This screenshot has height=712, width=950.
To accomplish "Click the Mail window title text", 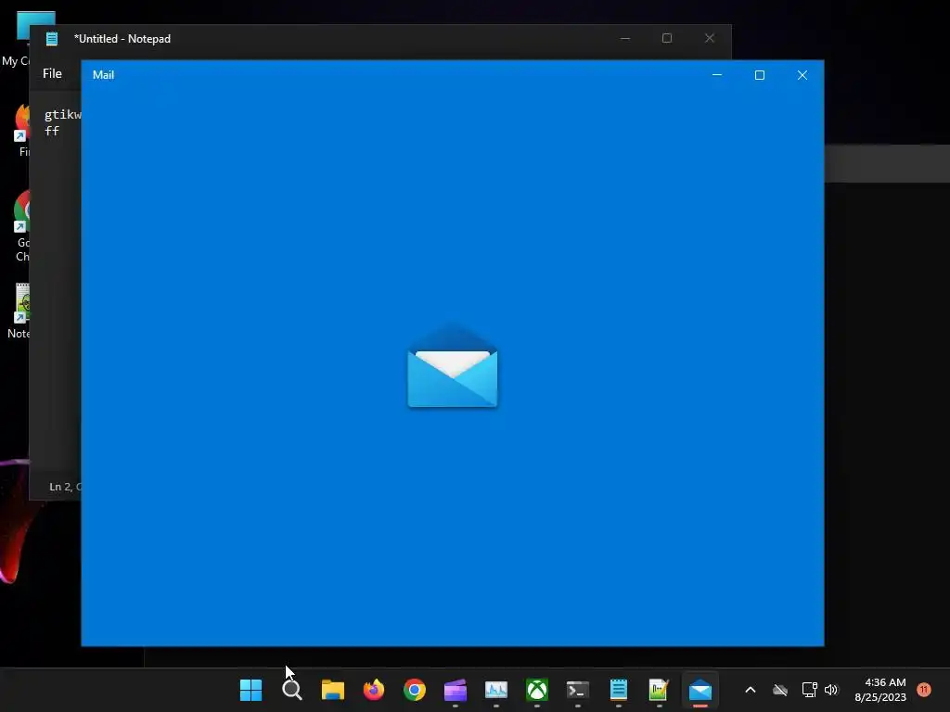I will (x=103, y=74).
